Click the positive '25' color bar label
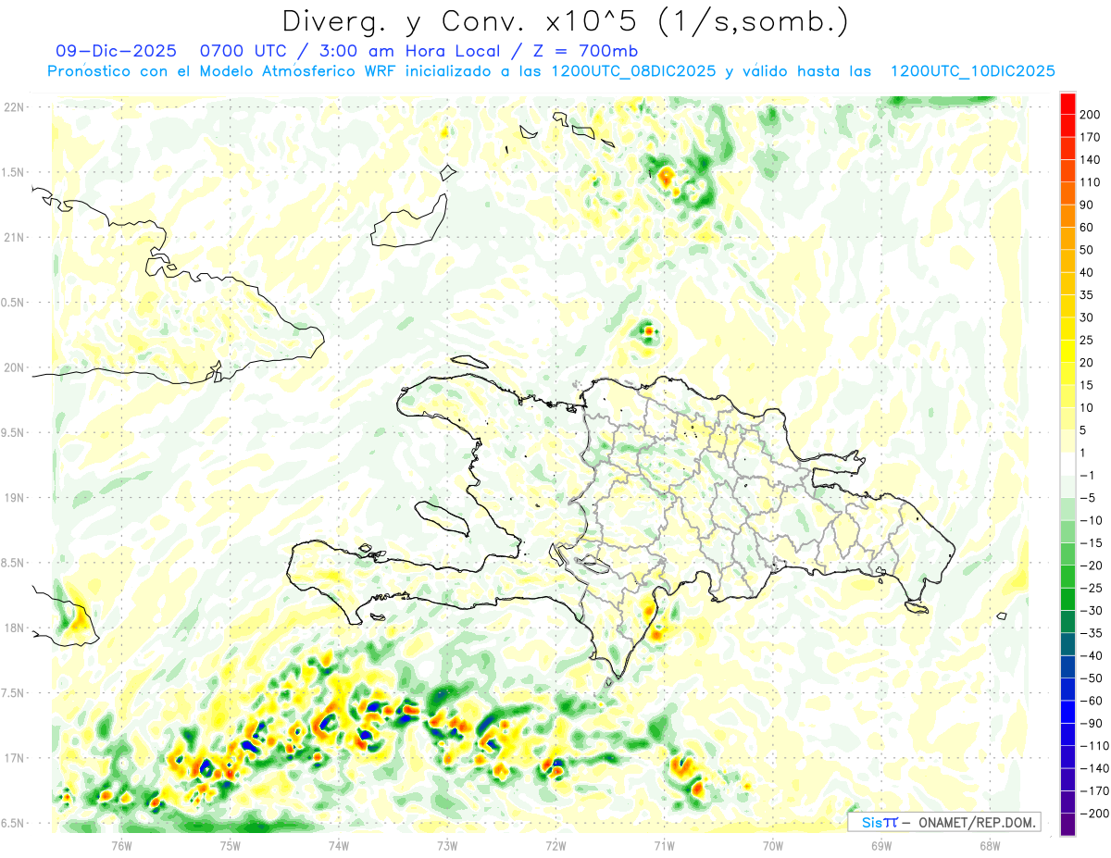This screenshot has height=858, width=1111. coord(1087,340)
